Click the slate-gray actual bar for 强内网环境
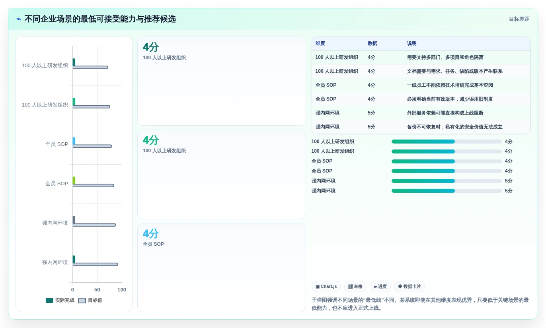546x328 pixels. click(x=74, y=219)
